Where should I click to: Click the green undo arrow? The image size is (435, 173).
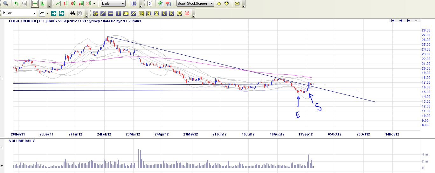pos(16,3)
